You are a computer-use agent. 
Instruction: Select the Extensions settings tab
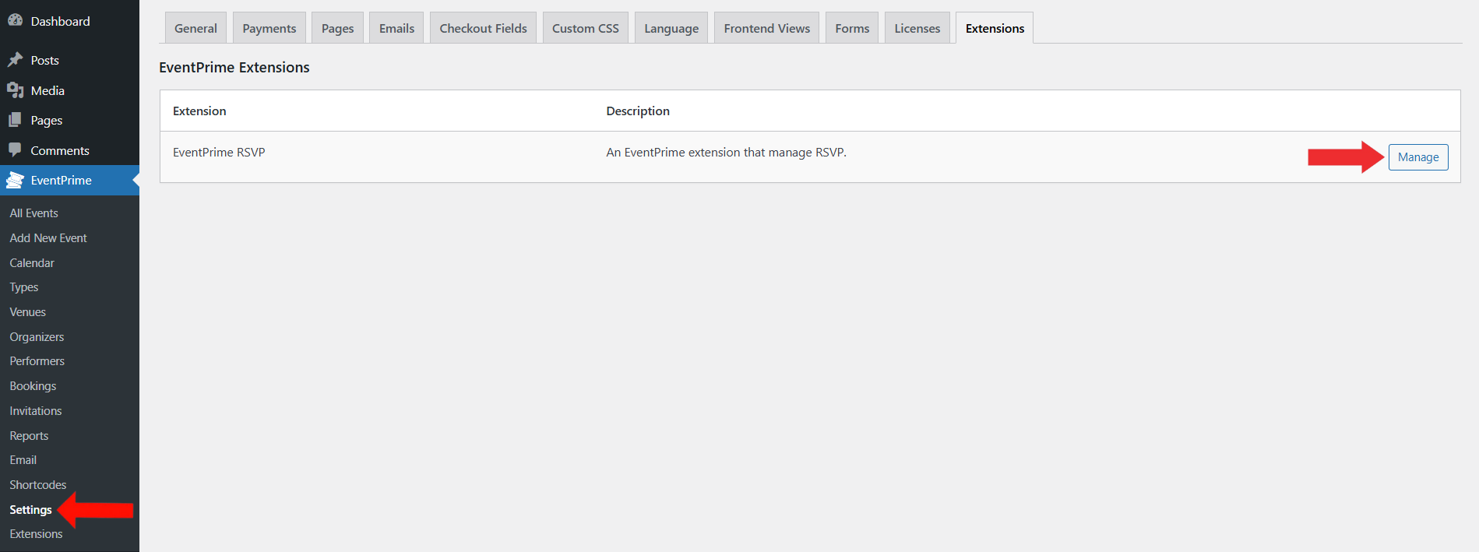click(995, 28)
